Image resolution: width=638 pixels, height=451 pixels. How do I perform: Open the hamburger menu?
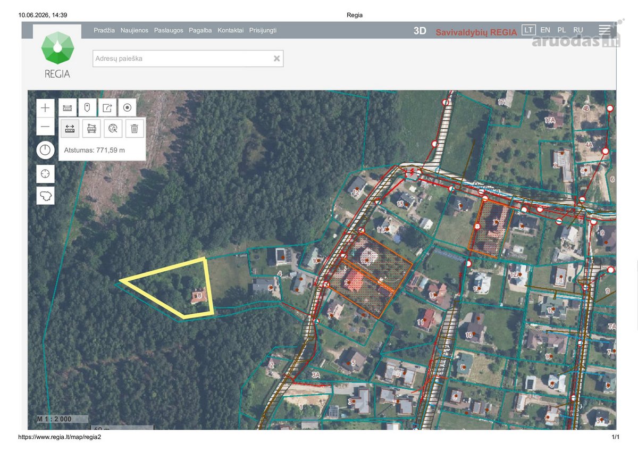(x=605, y=30)
